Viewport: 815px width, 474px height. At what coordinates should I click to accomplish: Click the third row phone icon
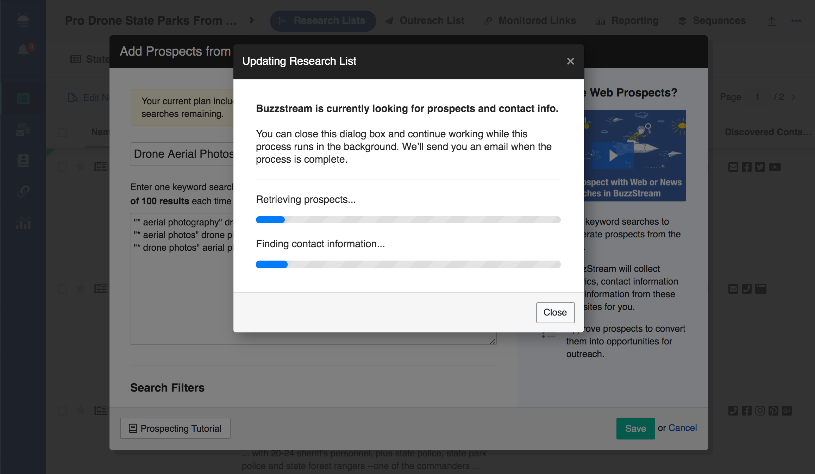tap(733, 411)
